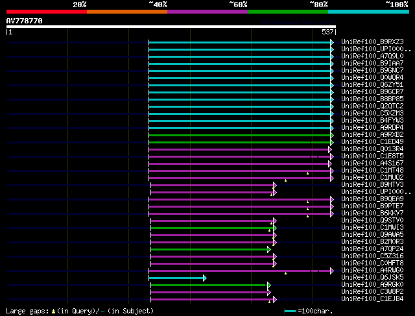Screen dimensions: 415x316
Task: Select the UniRef100_A9RGK0 label
Action: (372, 285)
